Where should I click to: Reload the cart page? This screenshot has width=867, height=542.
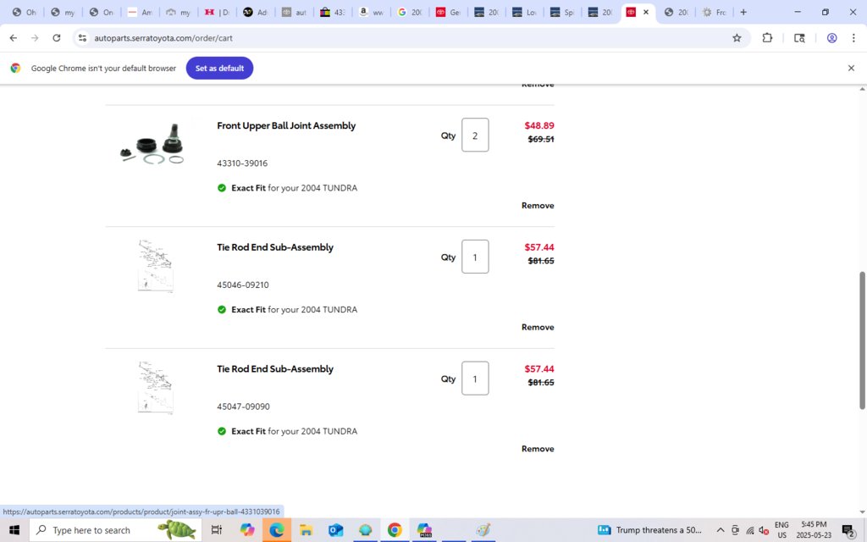point(57,37)
